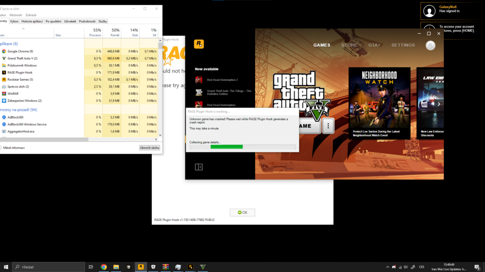Open the GTA+ section
Viewport: 485px width, 272px height.
click(x=374, y=45)
